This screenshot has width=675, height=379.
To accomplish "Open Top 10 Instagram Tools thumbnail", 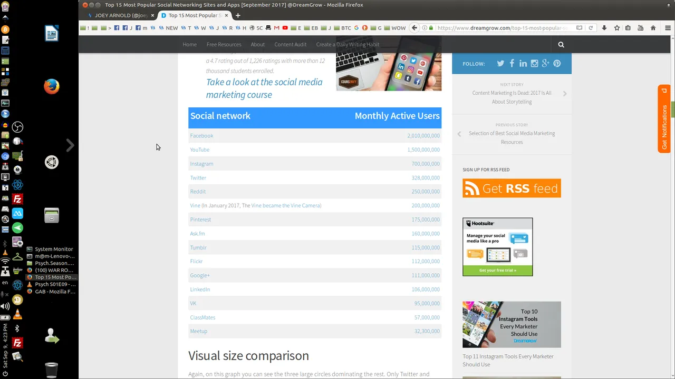I will (512, 324).
